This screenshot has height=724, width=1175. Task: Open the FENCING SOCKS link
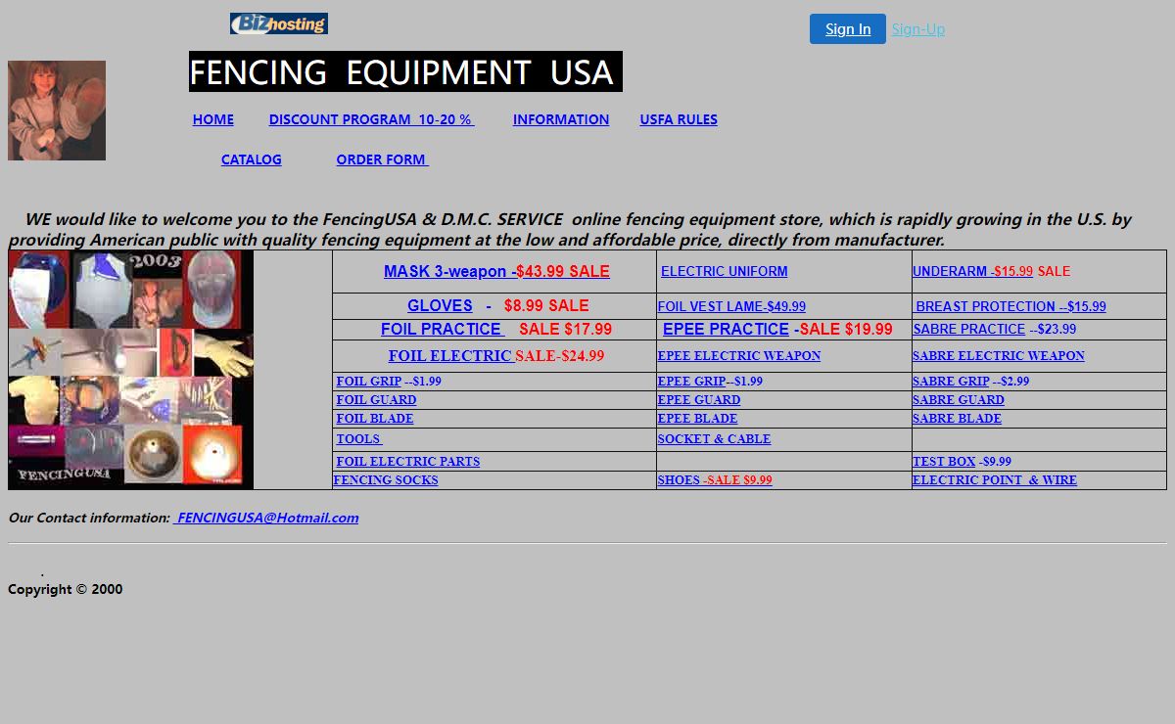click(386, 480)
